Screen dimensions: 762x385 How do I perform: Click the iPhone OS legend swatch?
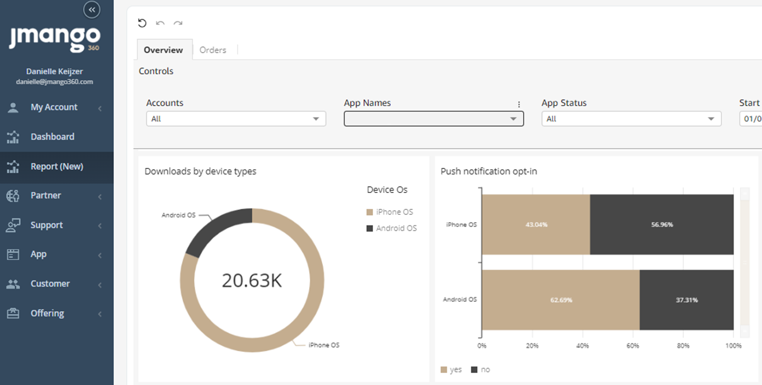click(x=370, y=212)
